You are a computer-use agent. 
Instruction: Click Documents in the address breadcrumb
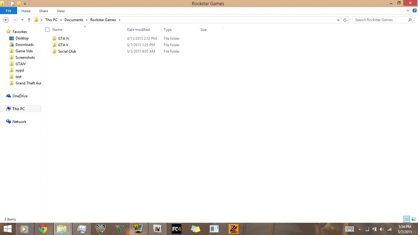click(74, 20)
